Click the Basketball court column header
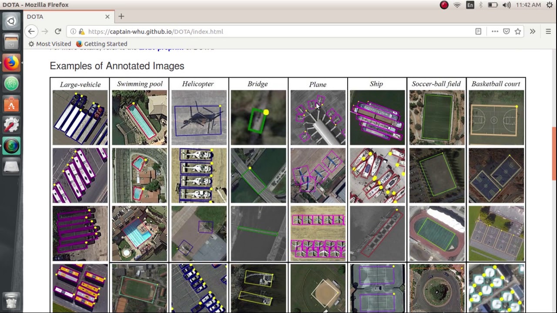557x313 pixels. click(496, 84)
